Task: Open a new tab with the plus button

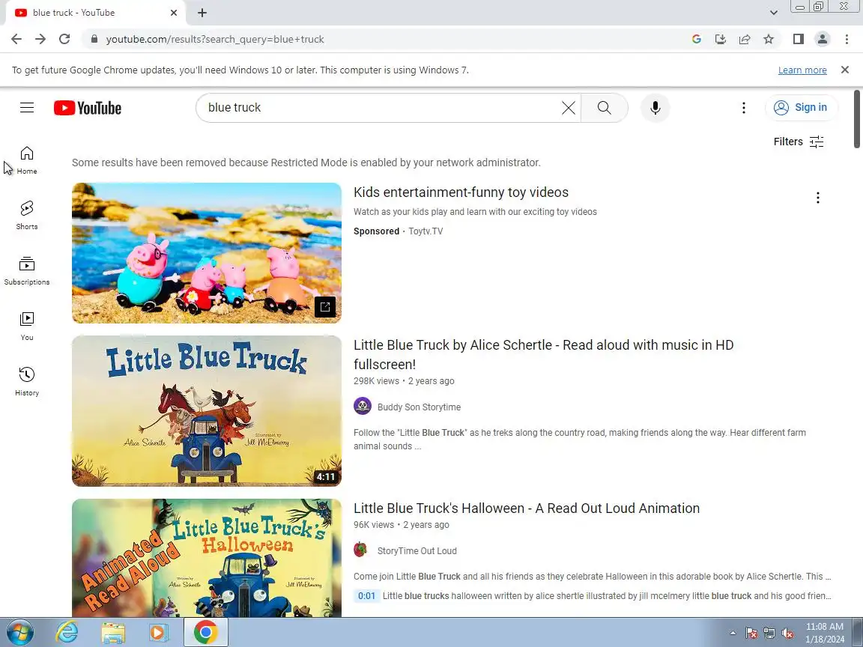Action: pos(202,13)
